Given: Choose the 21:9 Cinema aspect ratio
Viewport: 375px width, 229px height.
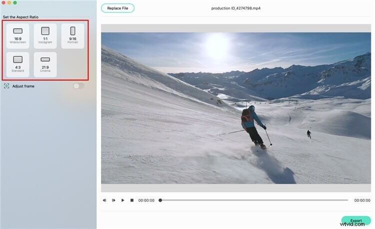Looking at the screenshot, I should pyautogui.click(x=45, y=64).
